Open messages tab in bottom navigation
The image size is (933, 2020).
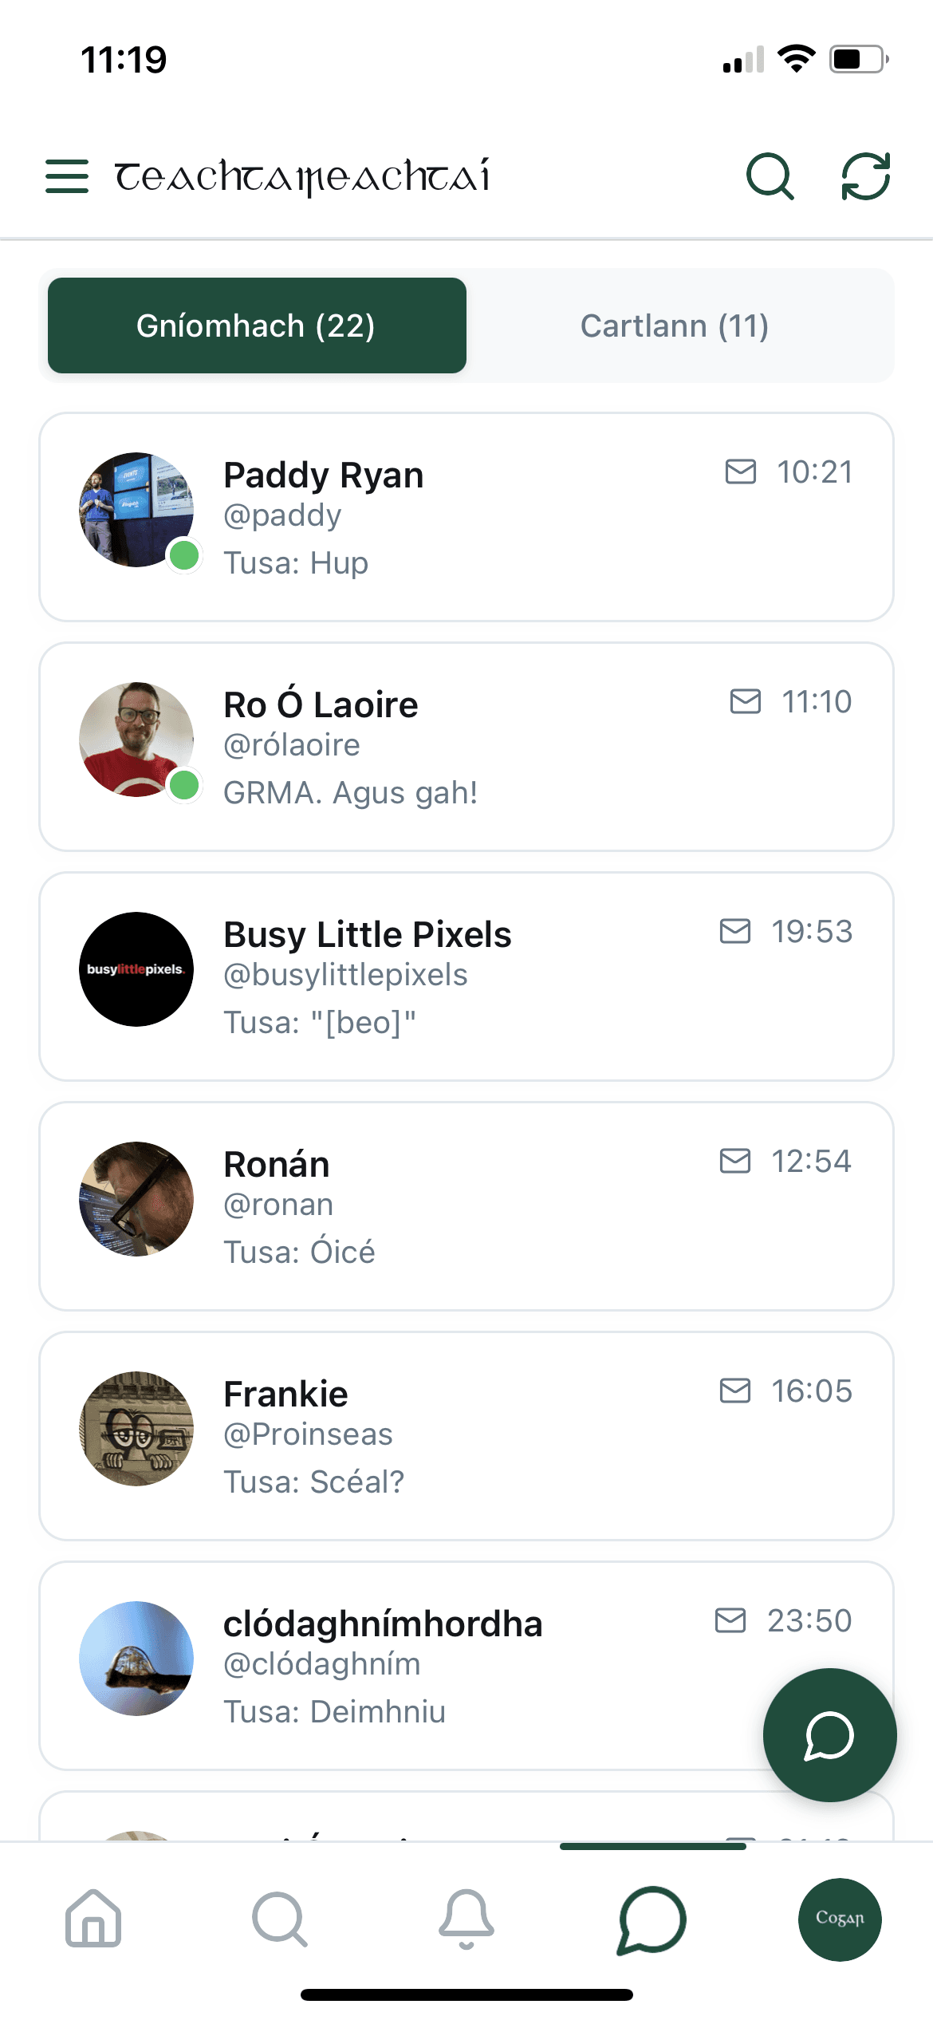652,1918
